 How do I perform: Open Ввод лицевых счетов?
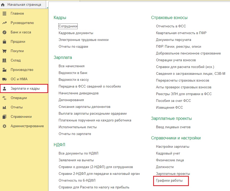pyautogui.click(x=173, y=127)
